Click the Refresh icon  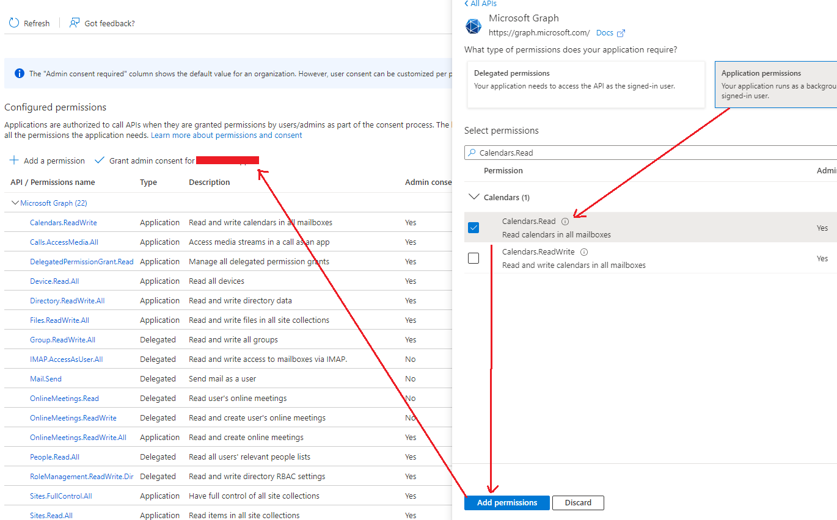point(14,23)
